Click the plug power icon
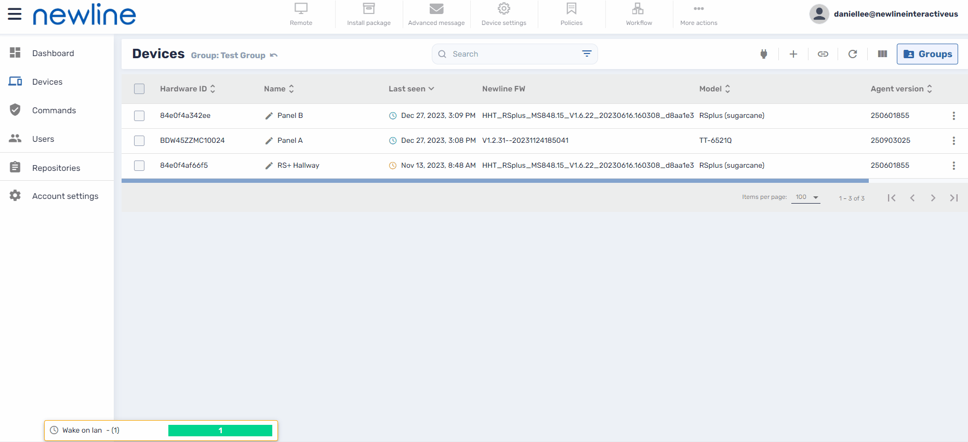Image resolution: width=968 pixels, height=442 pixels. click(x=764, y=54)
